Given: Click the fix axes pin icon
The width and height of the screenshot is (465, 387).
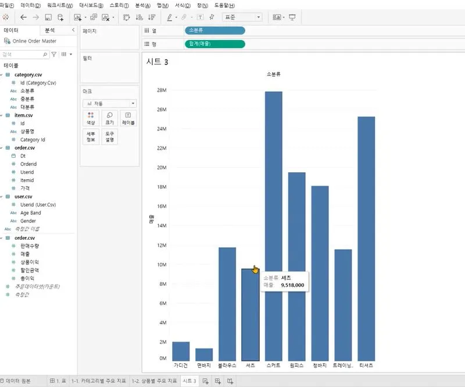Looking at the screenshot, I should click(x=212, y=17).
